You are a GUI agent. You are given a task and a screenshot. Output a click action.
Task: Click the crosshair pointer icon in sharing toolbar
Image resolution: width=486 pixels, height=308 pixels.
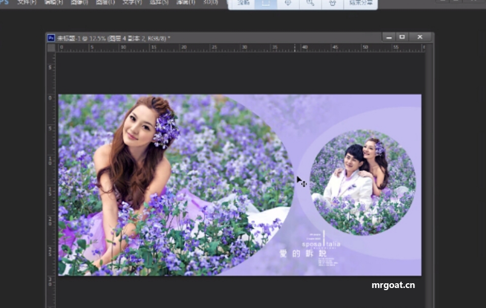pos(287,3)
